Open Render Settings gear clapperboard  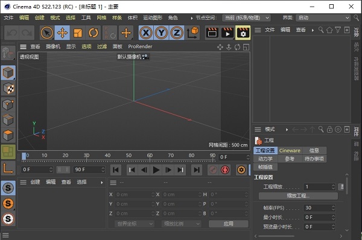click(243, 33)
